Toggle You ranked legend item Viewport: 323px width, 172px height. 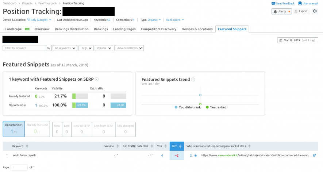tap(216, 107)
